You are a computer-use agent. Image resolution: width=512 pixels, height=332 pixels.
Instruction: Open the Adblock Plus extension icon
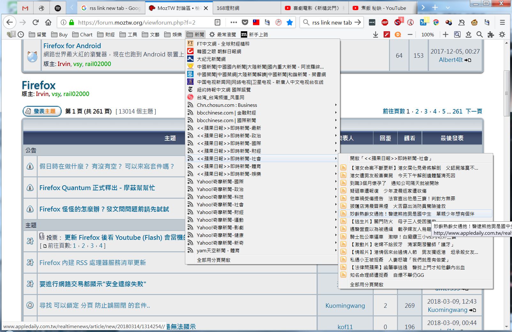point(385,22)
